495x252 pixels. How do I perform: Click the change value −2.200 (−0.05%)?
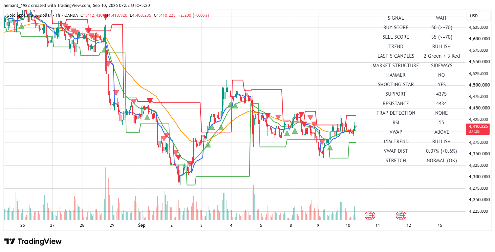(193, 15)
